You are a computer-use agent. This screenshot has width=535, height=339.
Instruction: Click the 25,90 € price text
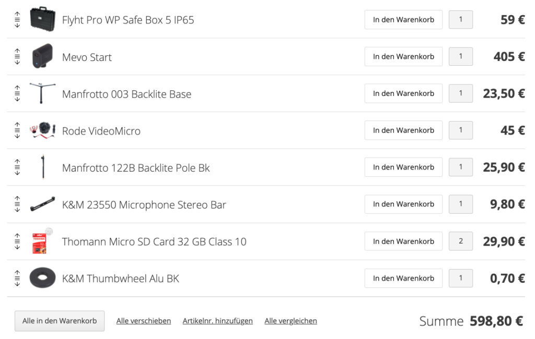[x=504, y=167]
